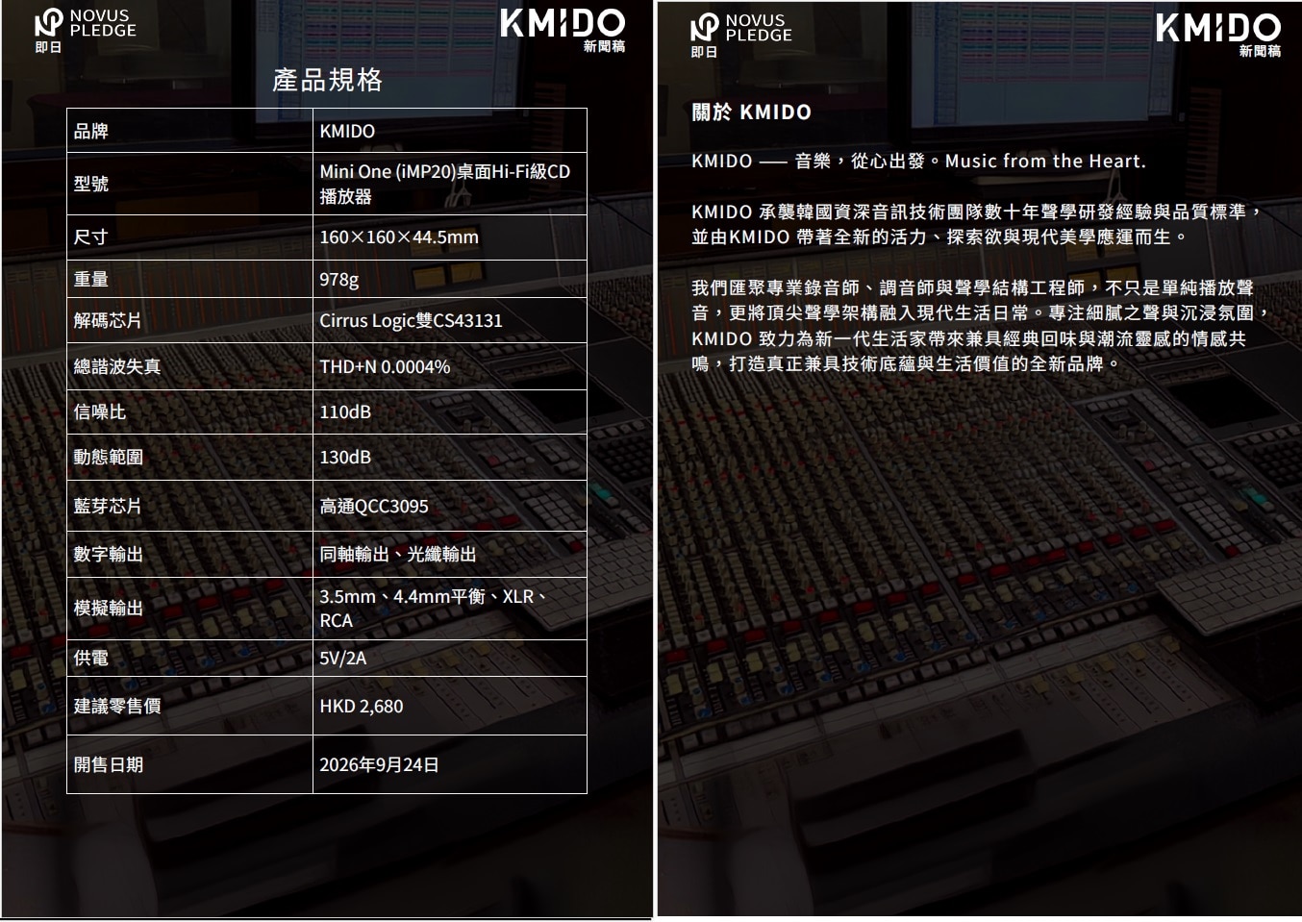Click the 總諧波失真 row label
Screen dimensions: 1302x922
pyautogui.click(x=117, y=366)
